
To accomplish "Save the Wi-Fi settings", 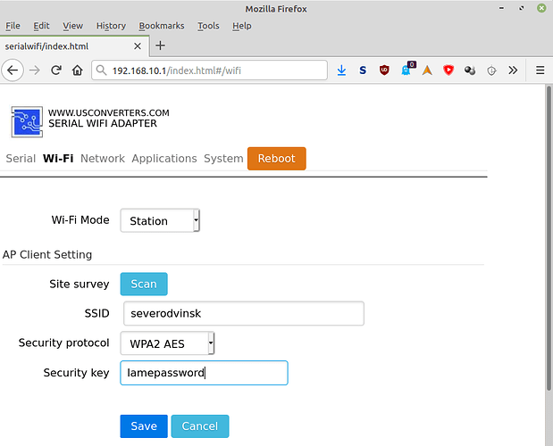I will (144, 426).
